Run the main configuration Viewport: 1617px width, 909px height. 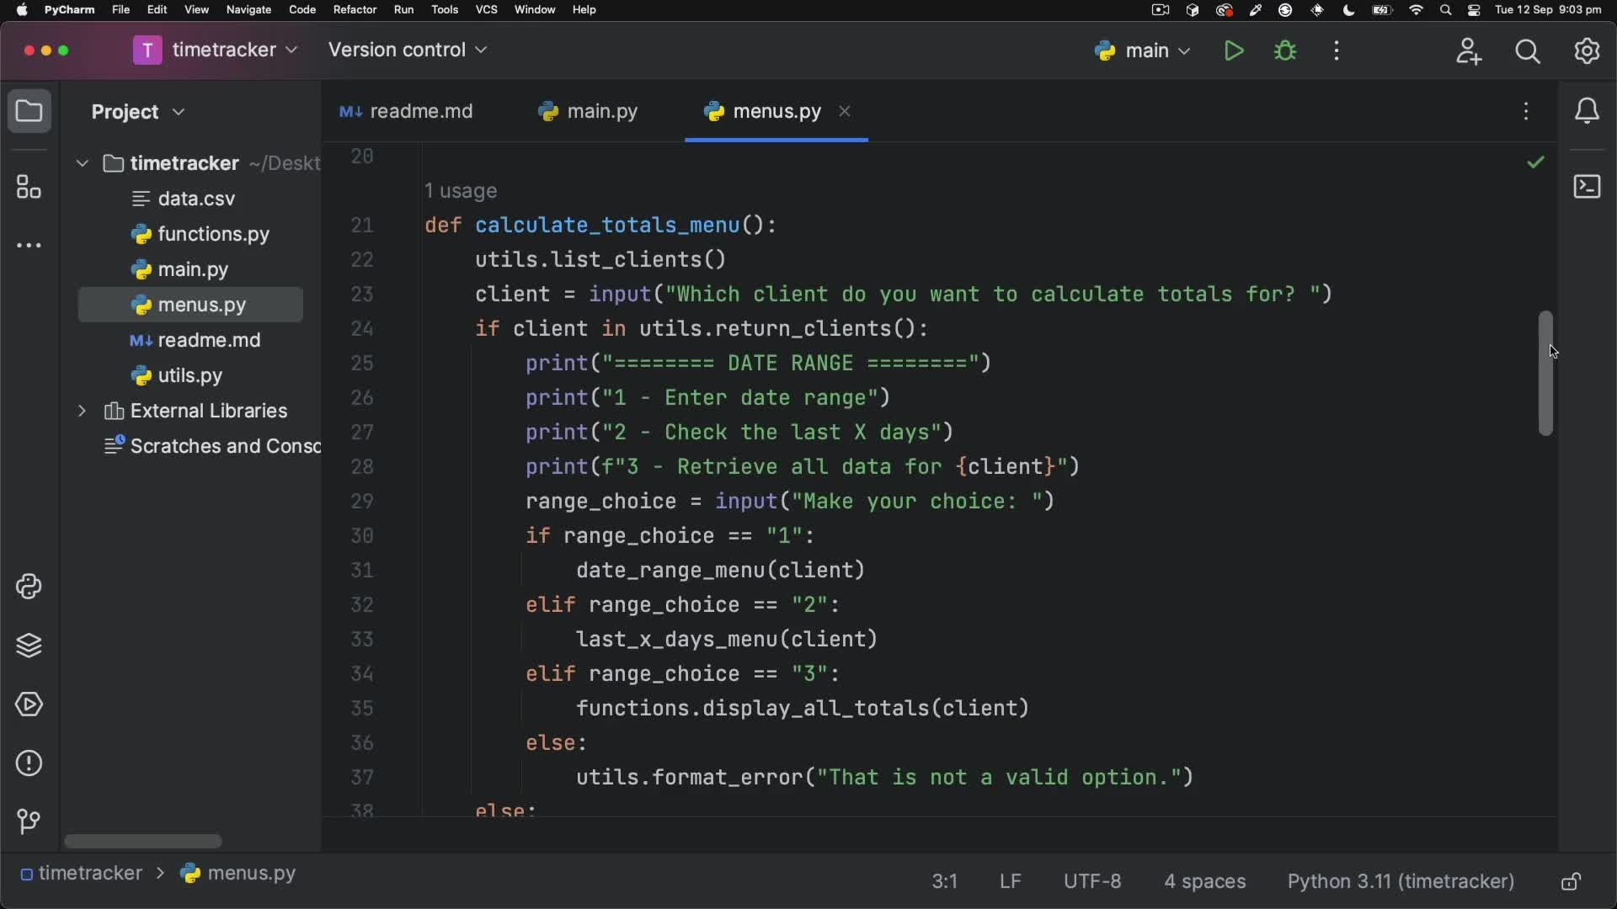[1234, 51]
